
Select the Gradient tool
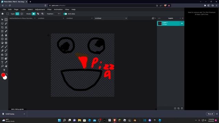point(6,55)
